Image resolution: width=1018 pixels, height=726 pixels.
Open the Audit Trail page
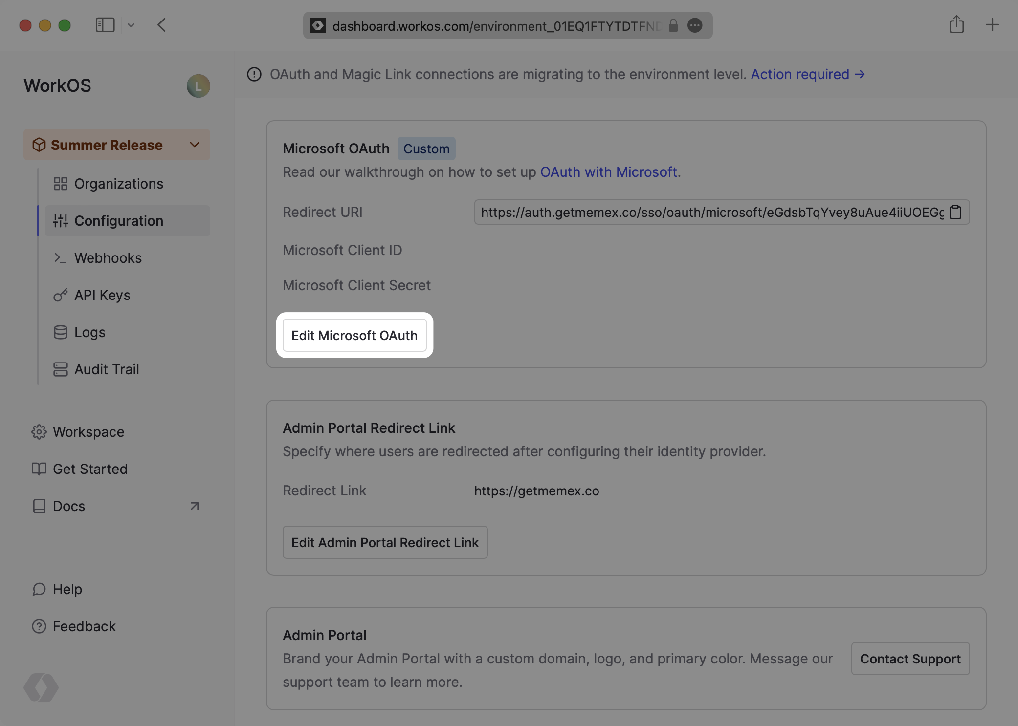pyautogui.click(x=107, y=369)
